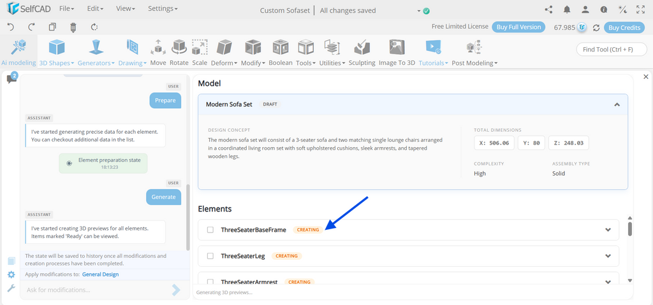Screen dimensions: 653x305
Task: Click the Z dimension value 248.03
Action: pos(568,143)
